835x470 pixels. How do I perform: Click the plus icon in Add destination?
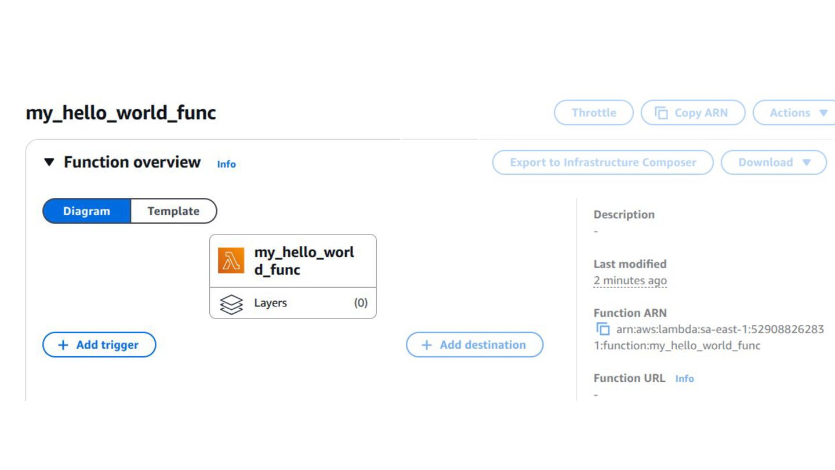pos(427,345)
